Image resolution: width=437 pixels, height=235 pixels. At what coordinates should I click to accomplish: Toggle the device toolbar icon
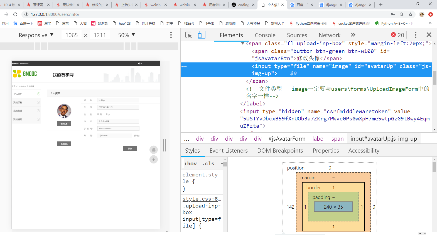(x=202, y=35)
